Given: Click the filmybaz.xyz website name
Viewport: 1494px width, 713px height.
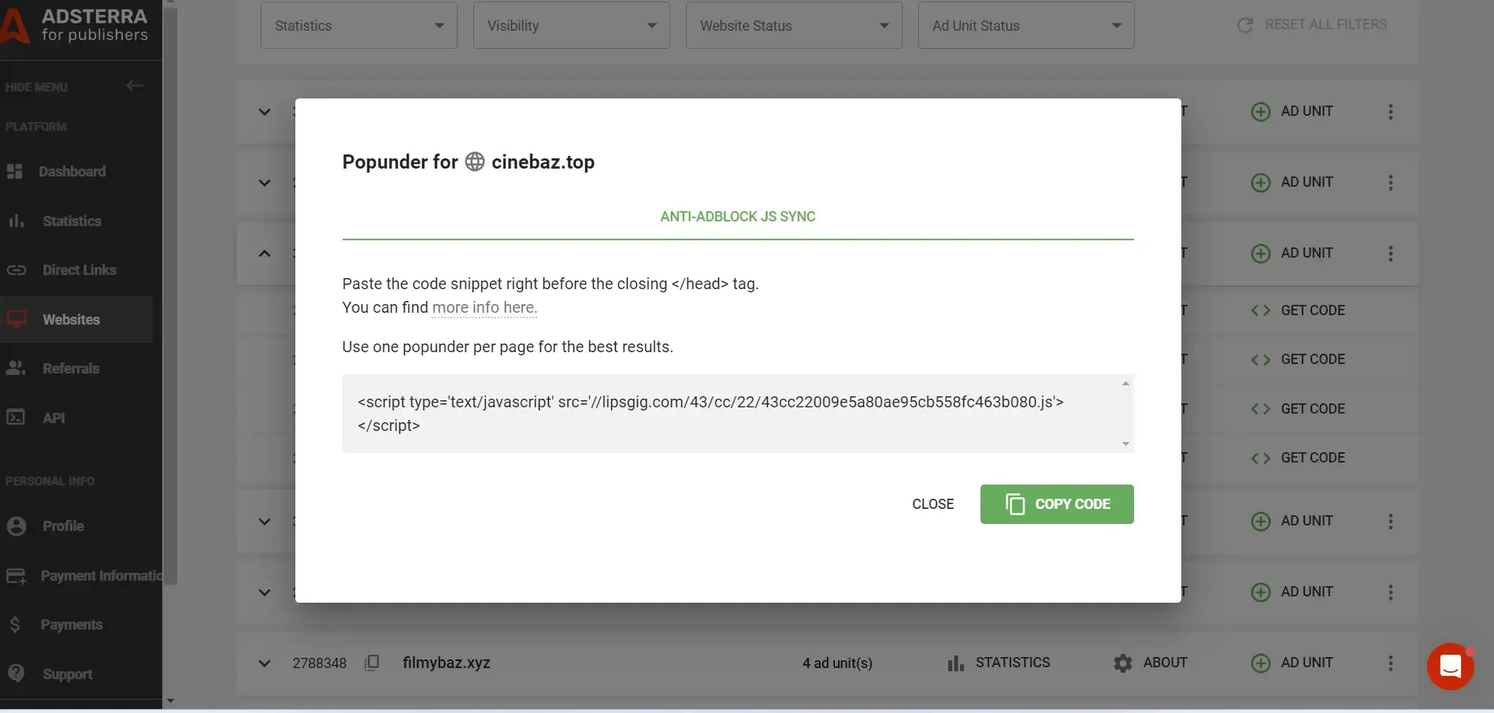Looking at the screenshot, I should point(447,663).
